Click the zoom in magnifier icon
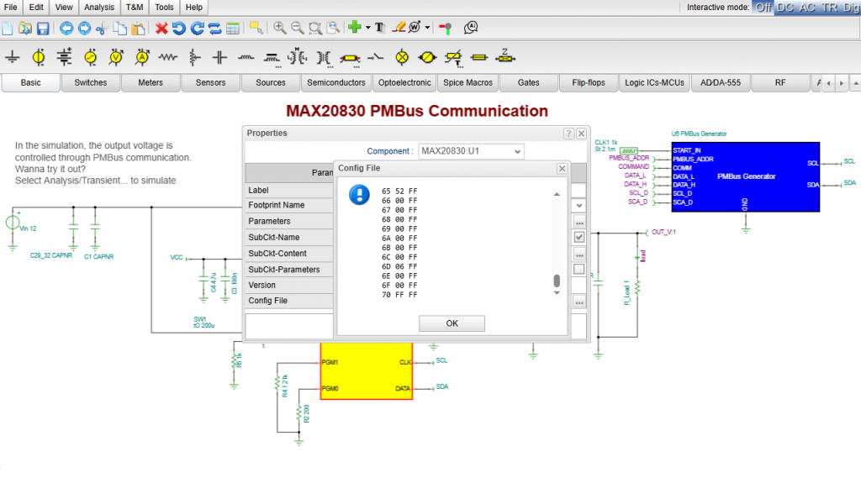The image size is (861, 483). point(279,28)
